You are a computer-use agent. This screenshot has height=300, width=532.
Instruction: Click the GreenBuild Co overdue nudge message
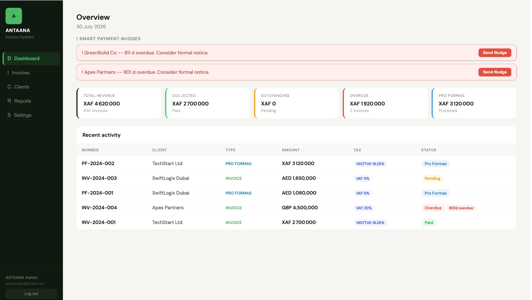pyautogui.click(x=145, y=53)
